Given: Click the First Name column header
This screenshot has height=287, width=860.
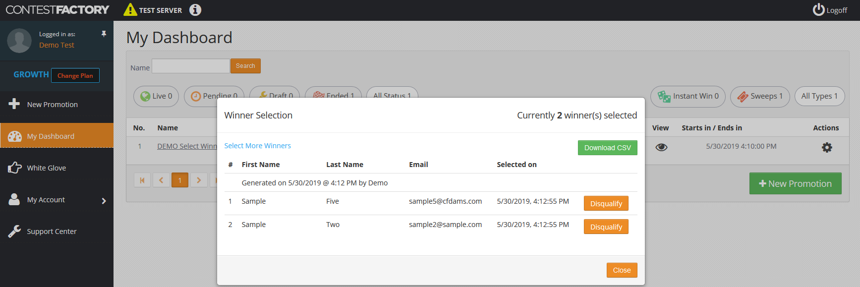Looking at the screenshot, I should click(x=261, y=165).
